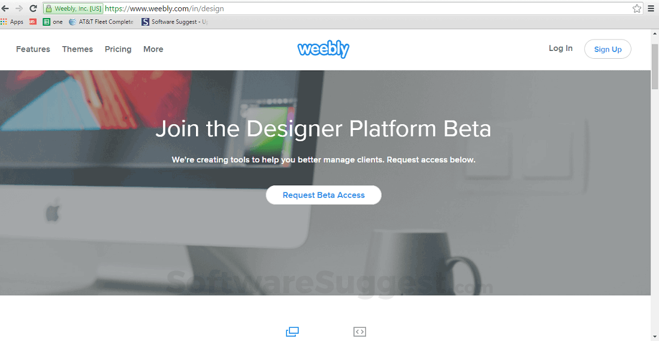The width and height of the screenshot is (659, 341).
Task: Open the Software Suggest bookmark
Action: point(174,22)
